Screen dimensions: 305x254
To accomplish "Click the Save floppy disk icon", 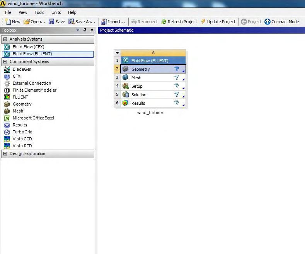I will [x=51, y=21].
